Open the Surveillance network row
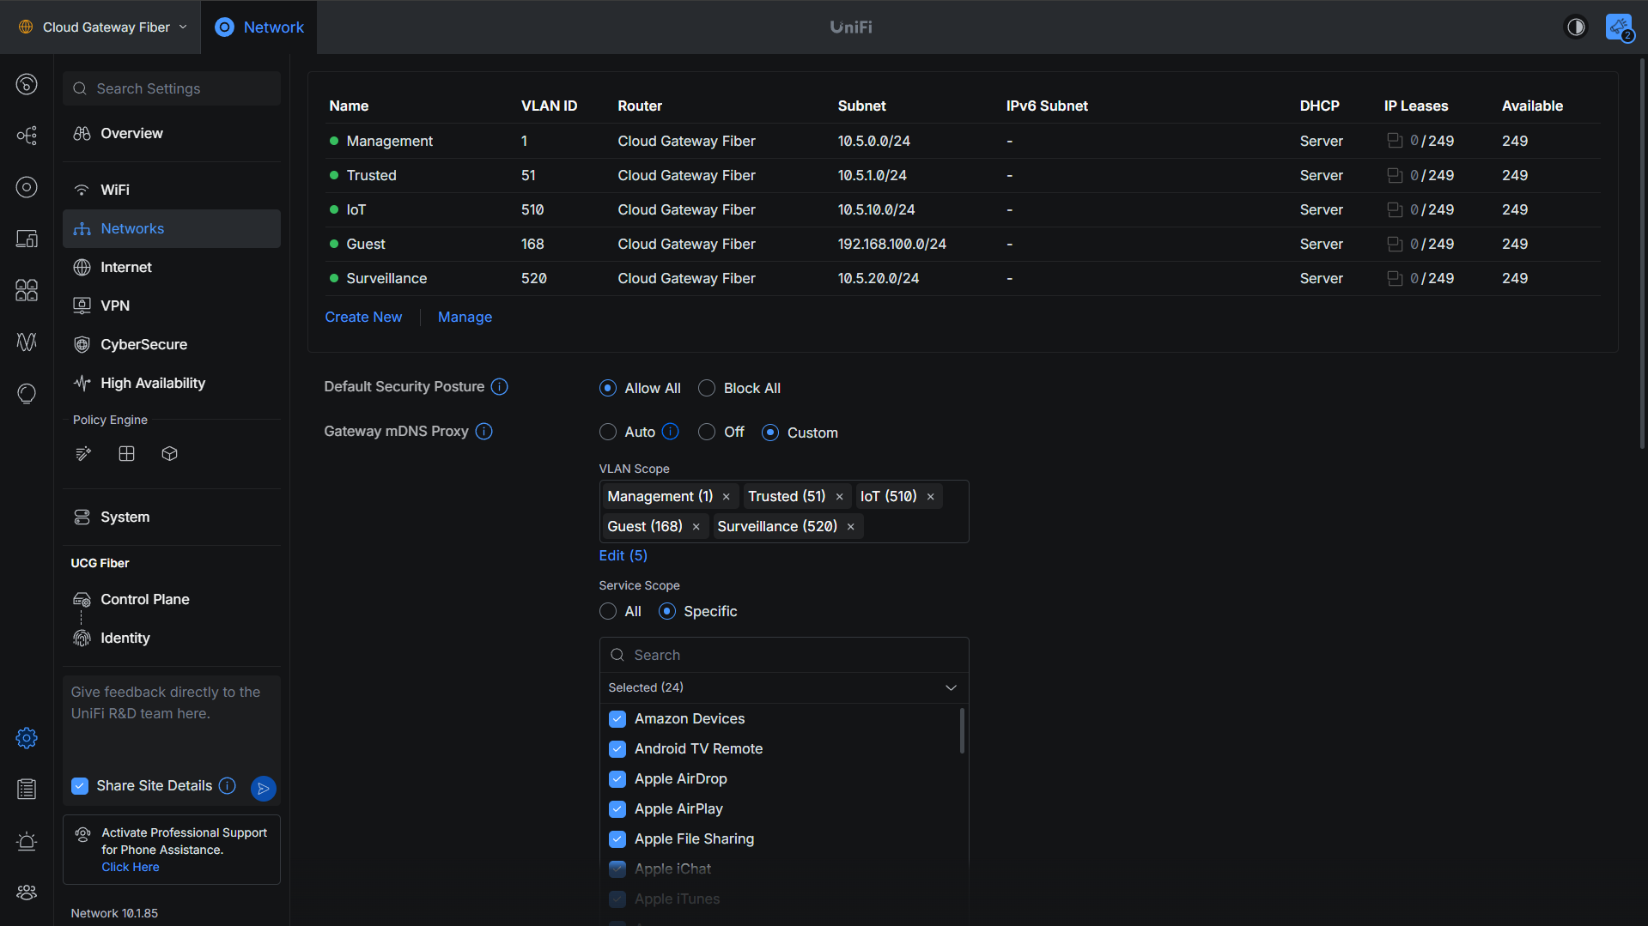The width and height of the screenshot is (1648, 926). pyautogui.click(x=963, y=278)
